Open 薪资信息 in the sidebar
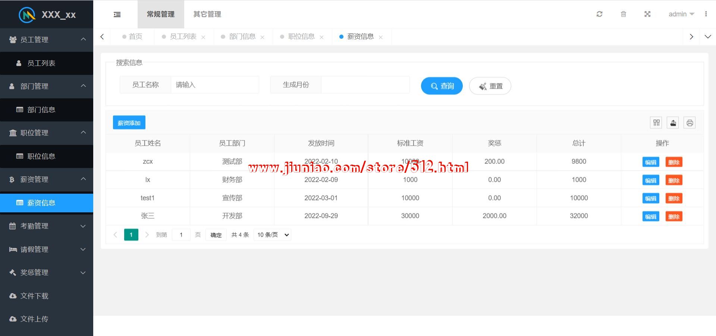The image size is (716, 336). coord(47,203)
